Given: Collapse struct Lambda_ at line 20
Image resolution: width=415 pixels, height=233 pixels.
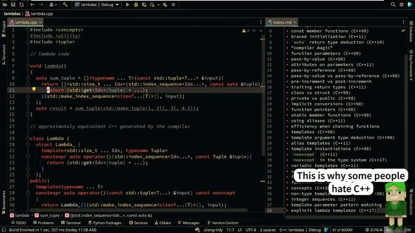Looking at the screenshot, I should pos(28,144).
